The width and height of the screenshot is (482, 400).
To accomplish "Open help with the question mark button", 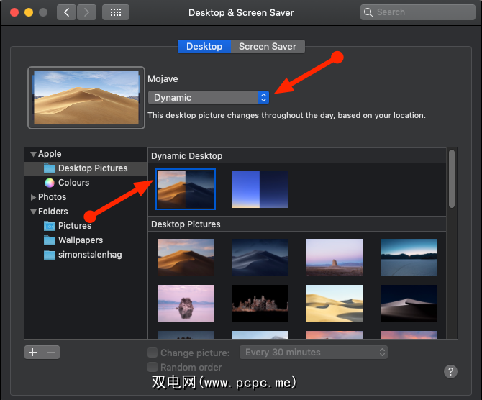I will click(450, 372).
